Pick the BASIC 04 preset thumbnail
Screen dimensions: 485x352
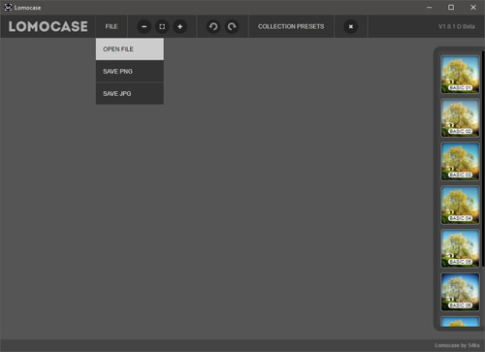coord(460,205)
